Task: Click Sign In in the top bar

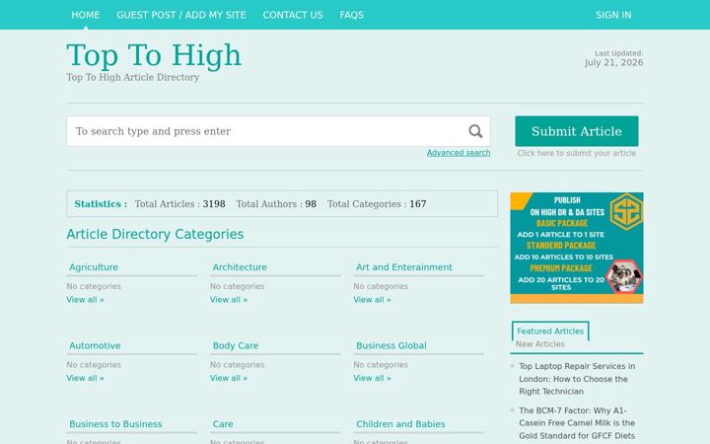Action: 613,15
